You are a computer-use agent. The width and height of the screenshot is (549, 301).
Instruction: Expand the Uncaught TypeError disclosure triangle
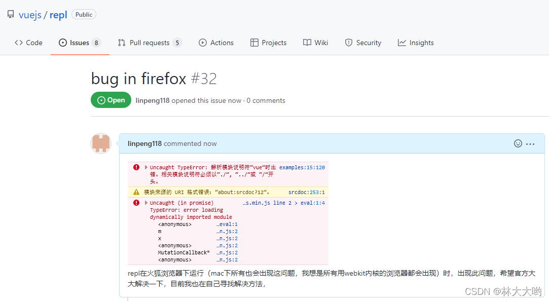tap(146, 167)
